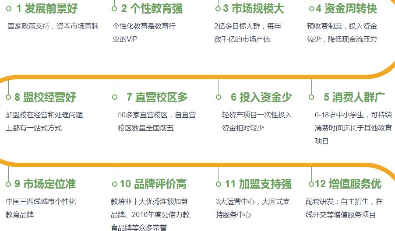395x231 pixels.
Task: Click the circle marker beside 4 资金周转快
Action: (x=312, y=9)
